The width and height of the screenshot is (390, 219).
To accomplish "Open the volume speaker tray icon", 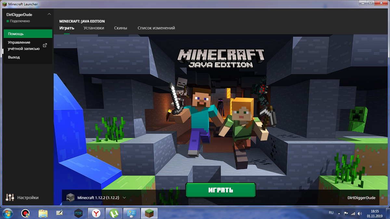I will (x=360, y=213).
